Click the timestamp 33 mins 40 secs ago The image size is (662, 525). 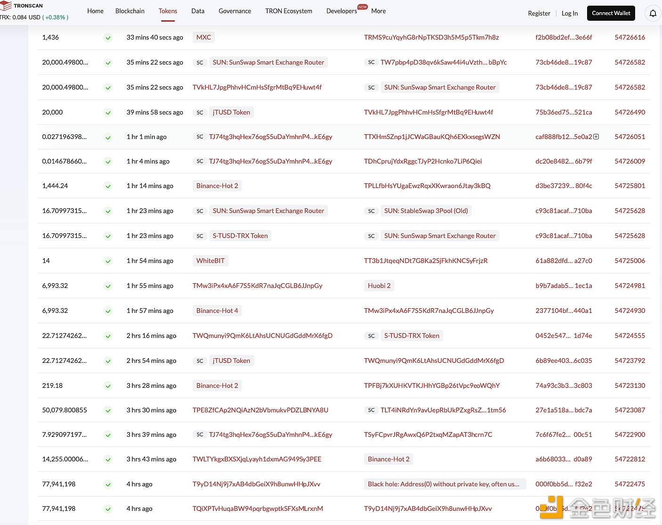coord(155,37)
